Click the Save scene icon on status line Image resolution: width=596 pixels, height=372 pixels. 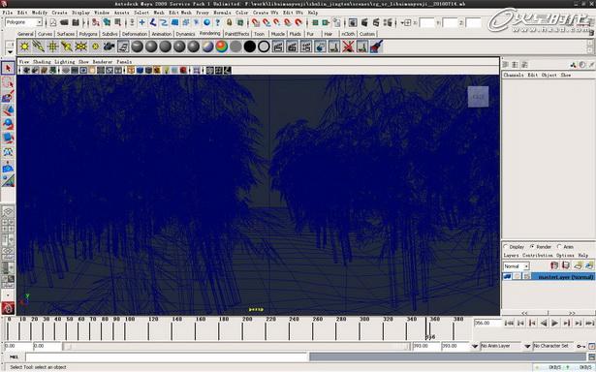tap(76, 23)
